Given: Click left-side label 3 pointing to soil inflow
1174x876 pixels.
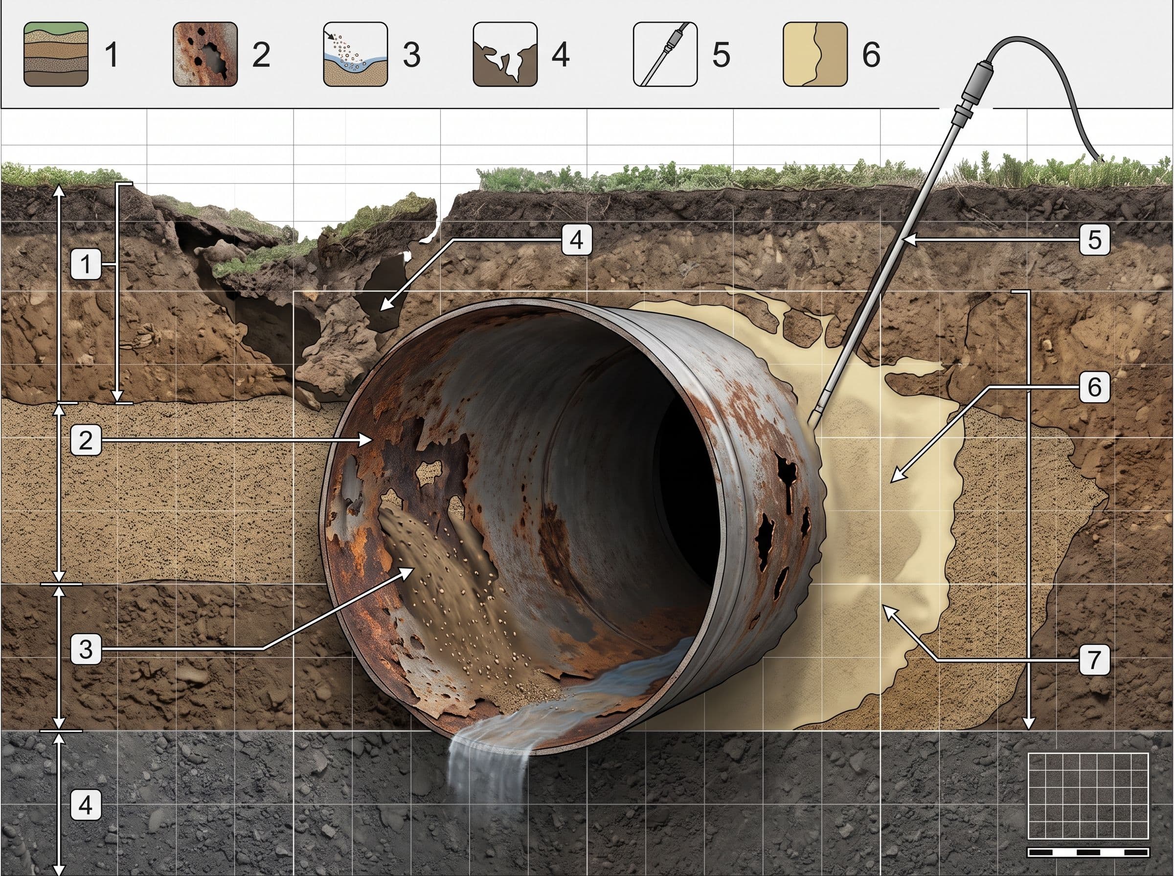Looking at the screenshot, I should click(x=86, y=649).
